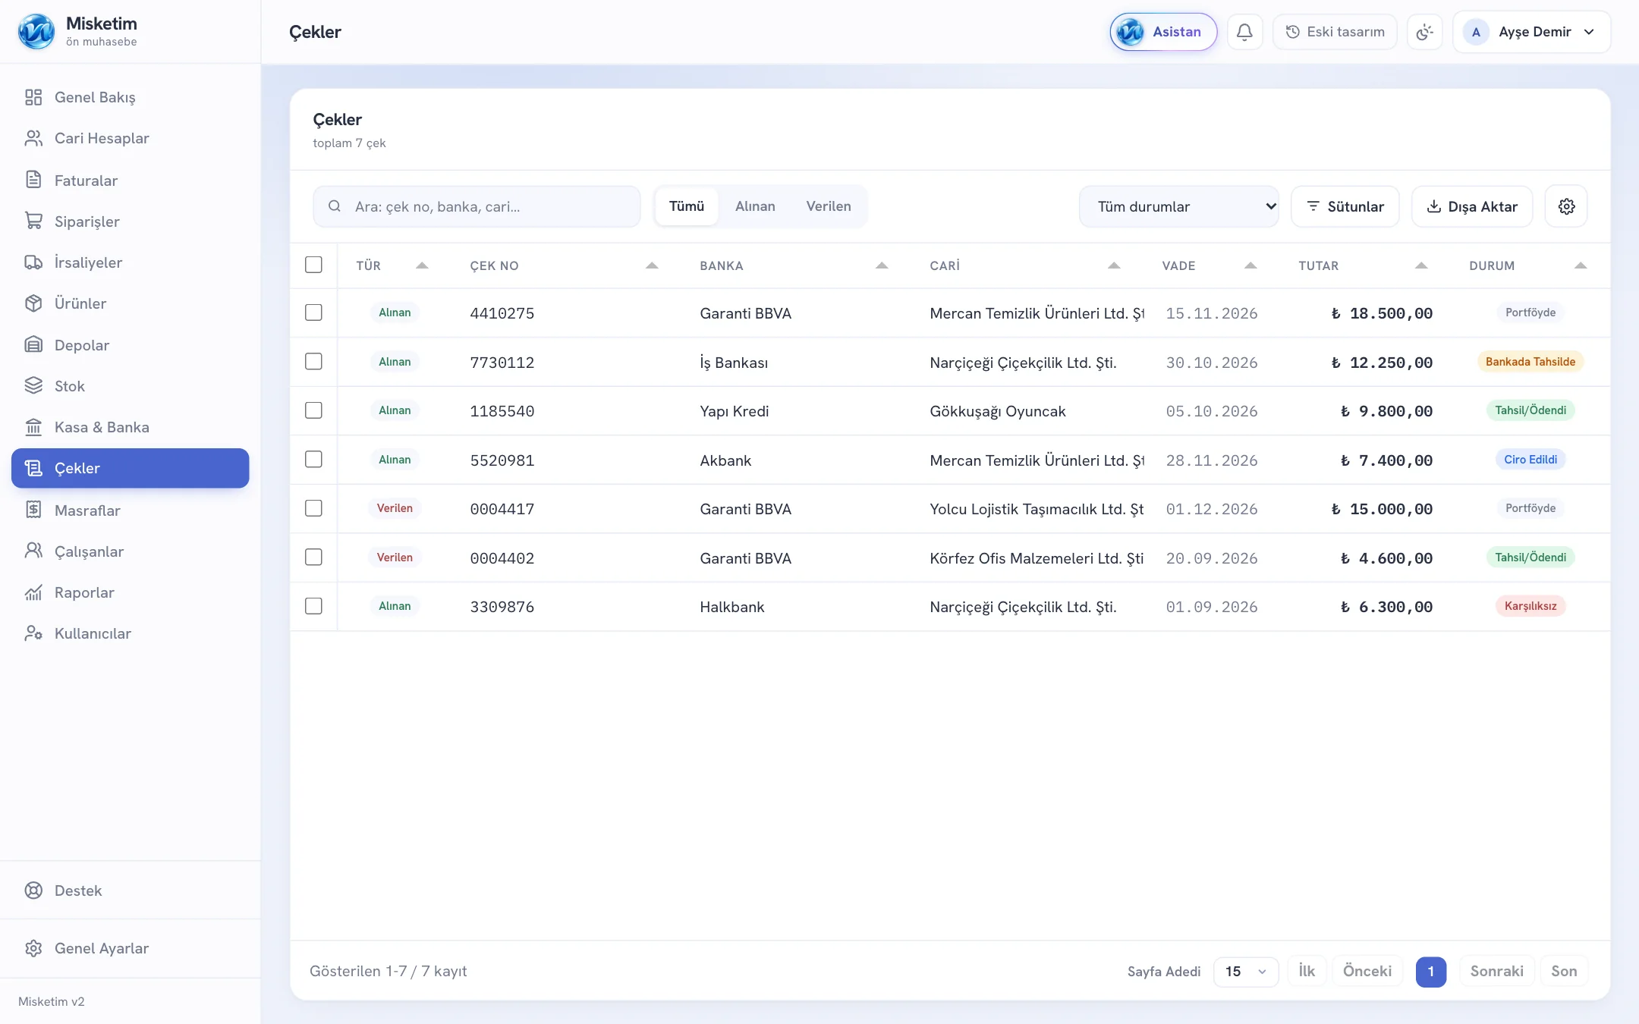Switch to Eski tasarım
Screen dimensions: 1639x1024
pos(1335,32)
